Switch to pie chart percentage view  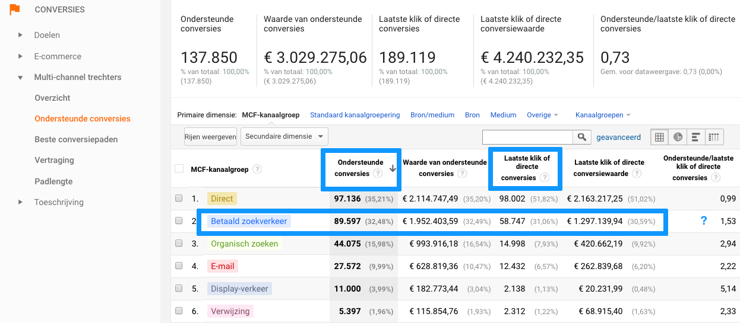click(678, 137)
